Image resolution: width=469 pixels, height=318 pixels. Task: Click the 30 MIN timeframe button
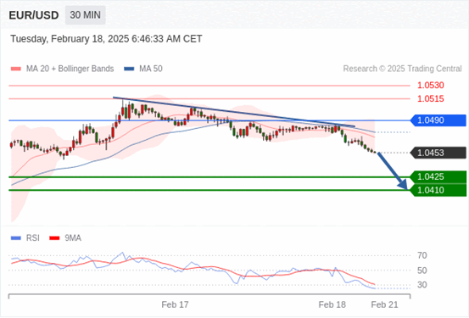pyautogui.click(x=86, y=15)
